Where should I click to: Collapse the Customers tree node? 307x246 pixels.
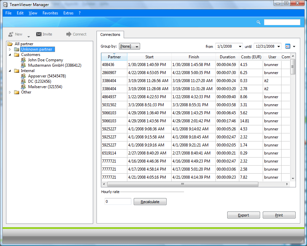click(x=10, y=55)
